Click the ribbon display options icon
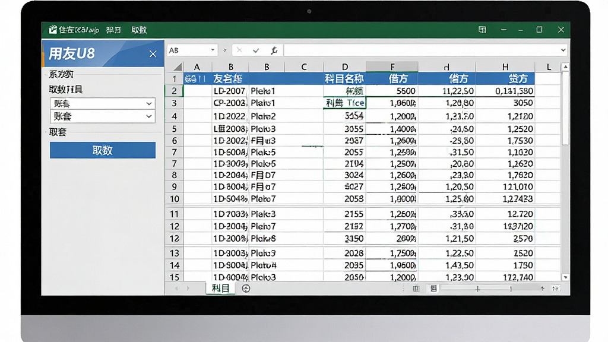Screen dimensions: 608x342 [482, 30]
